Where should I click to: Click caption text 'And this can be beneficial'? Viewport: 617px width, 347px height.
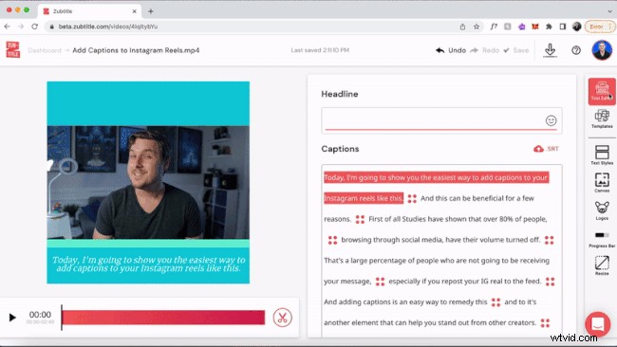(x=460, y=198)
